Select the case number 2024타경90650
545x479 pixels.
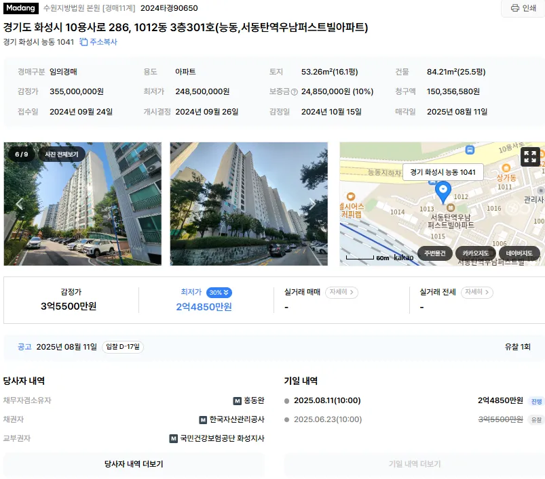(x=169, y=8)
